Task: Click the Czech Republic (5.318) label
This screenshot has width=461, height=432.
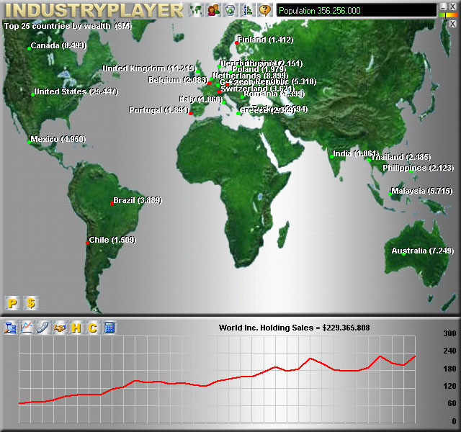Action: 272,81
